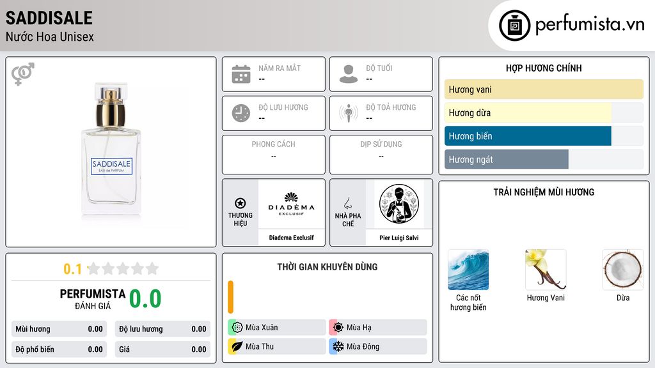Open the Pier Luigi Salvi name link
655x368 pixels.
[399, 238]
